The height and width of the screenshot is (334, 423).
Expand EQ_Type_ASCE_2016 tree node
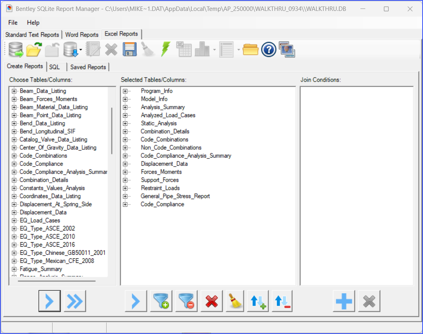click(x=14, y=245)
